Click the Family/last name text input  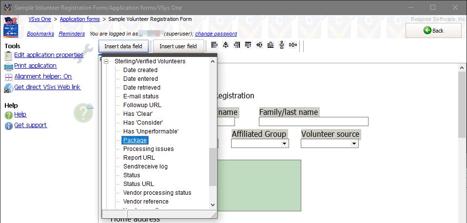313,122
